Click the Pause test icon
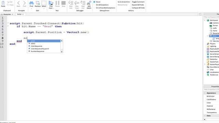The height and width of the screenshot is (123, 219). (57, 3)
